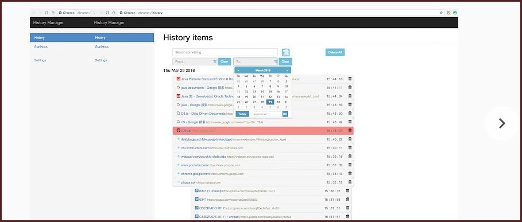This screenshot has width=522, height=222.
Task: Pick March 31 in the date picker
Action: click(x=286, y=102)
